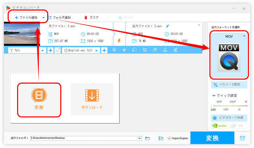Open the crop tool

tap(145, 50)
